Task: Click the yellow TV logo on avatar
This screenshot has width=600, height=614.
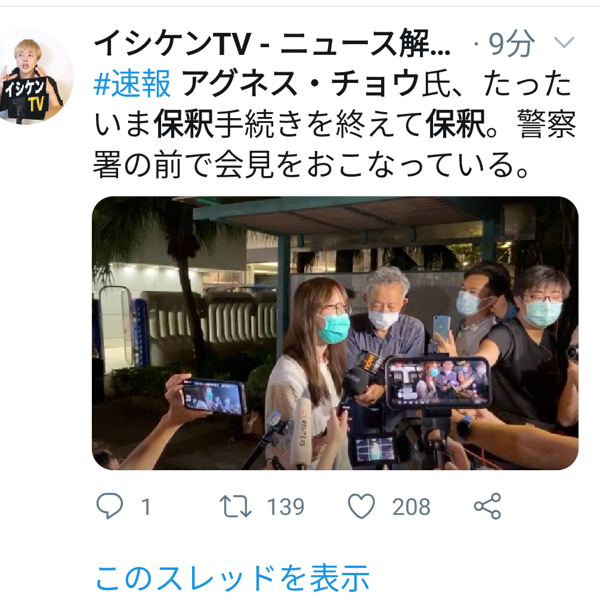Action: pos(37,104)
